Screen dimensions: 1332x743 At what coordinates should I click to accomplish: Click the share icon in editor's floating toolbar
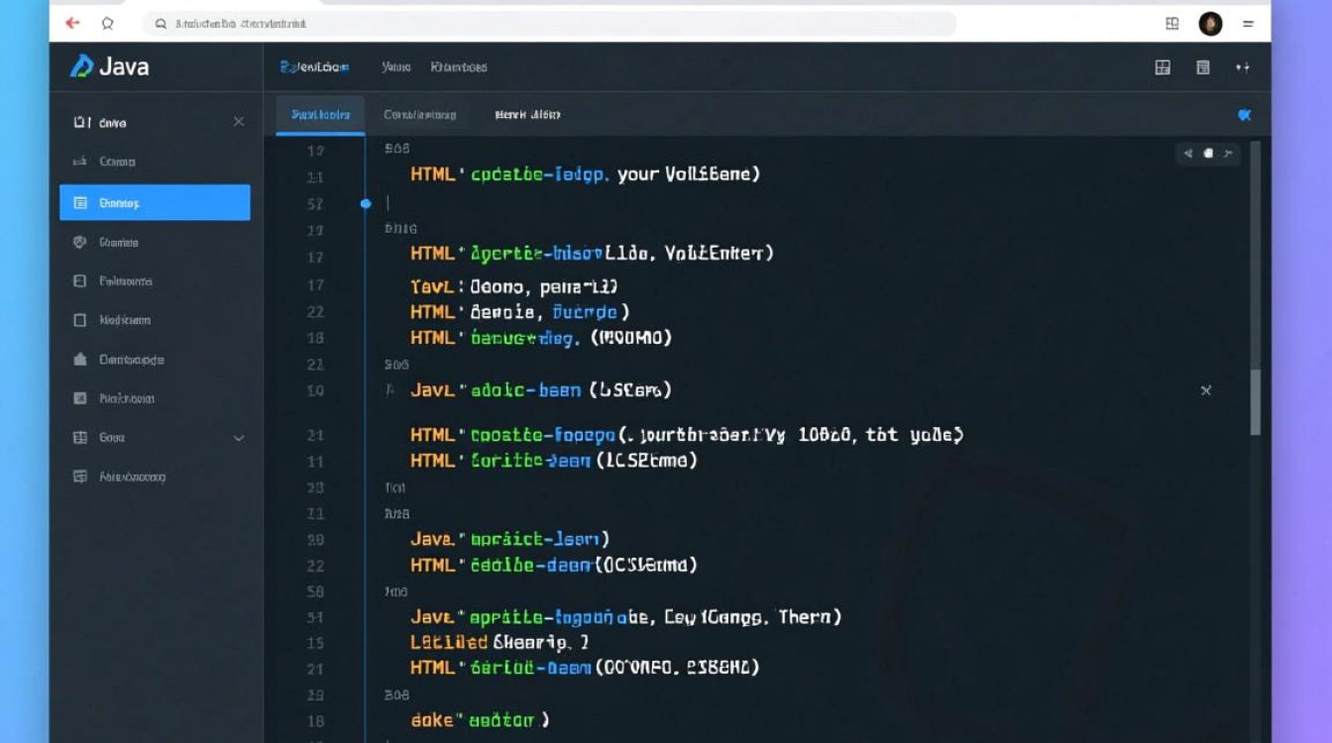(x=1187, y=154)
